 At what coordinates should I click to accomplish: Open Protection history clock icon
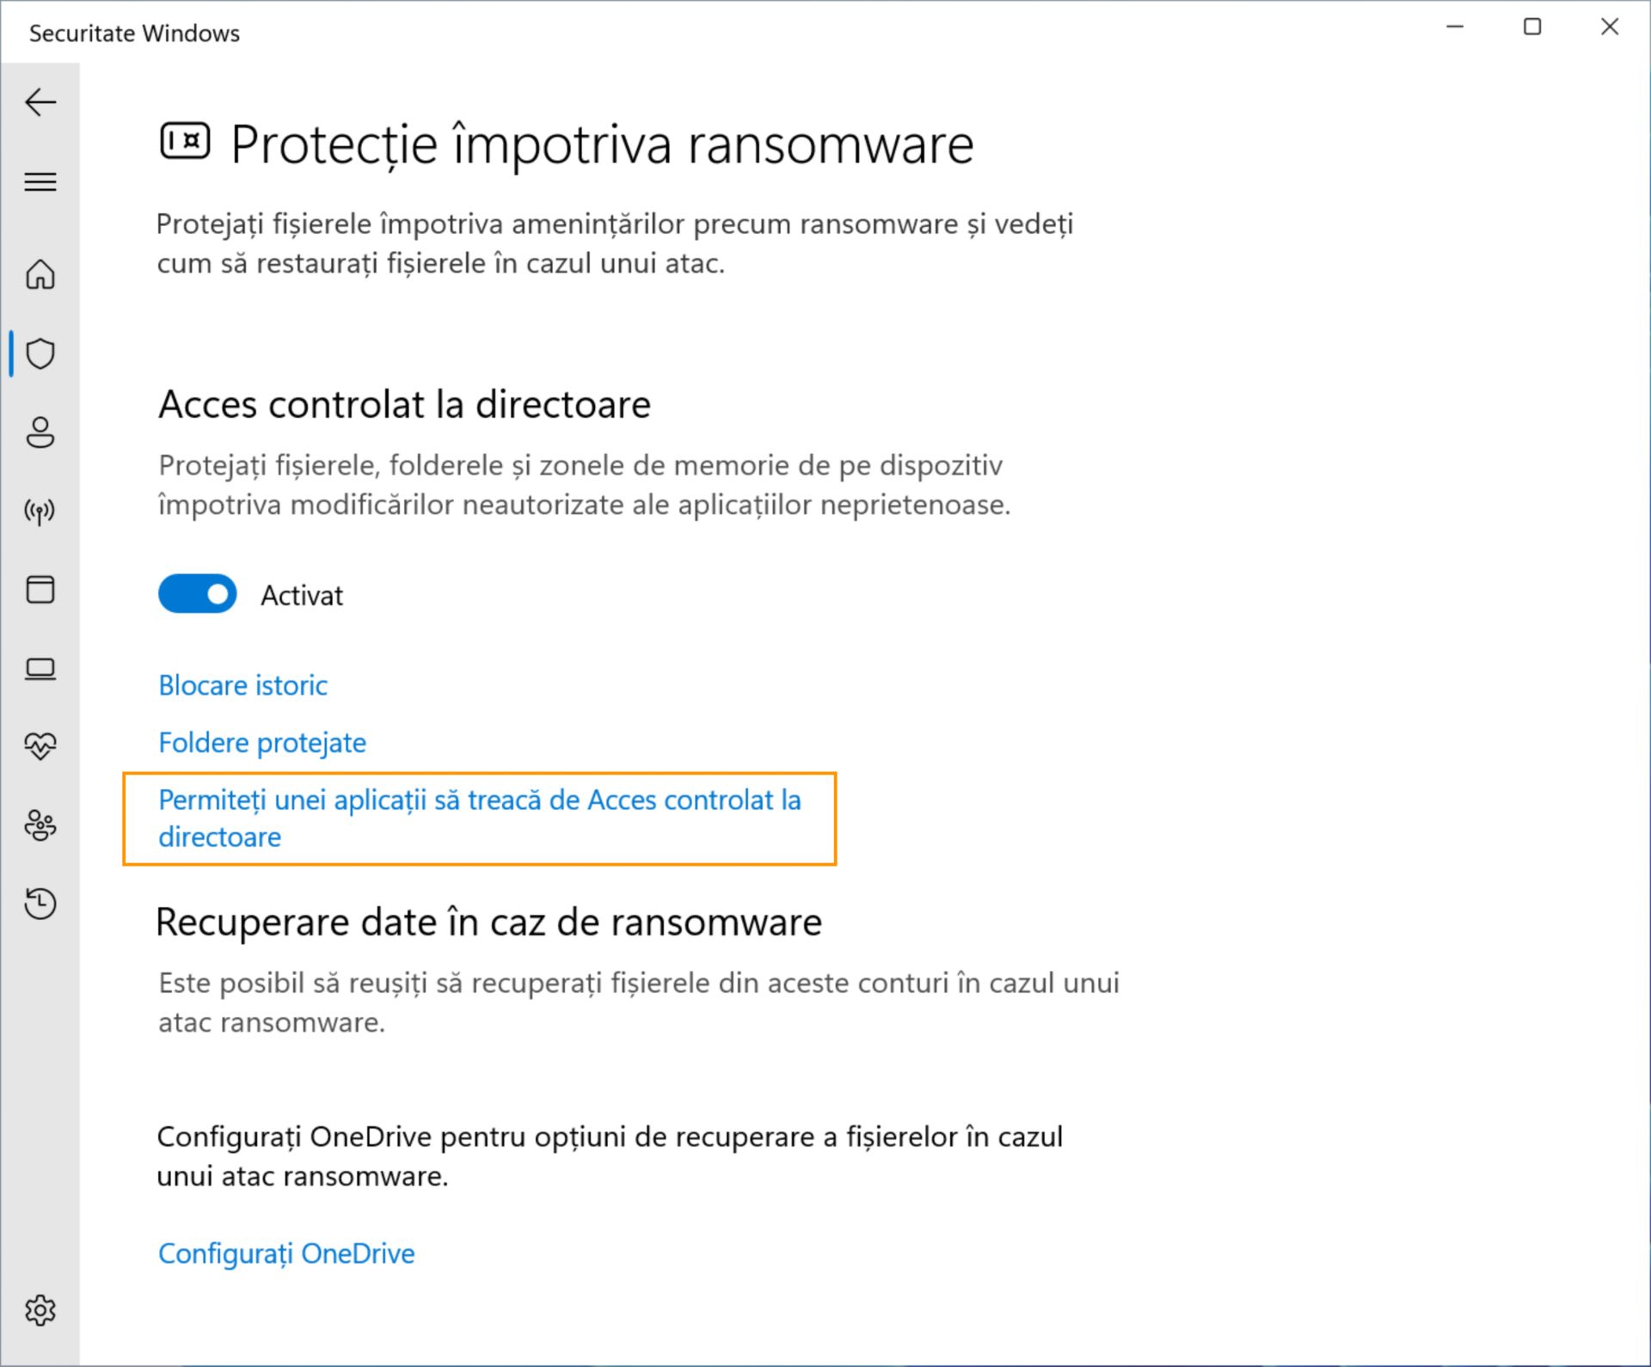pyautogui.click(x=40, y=904)
